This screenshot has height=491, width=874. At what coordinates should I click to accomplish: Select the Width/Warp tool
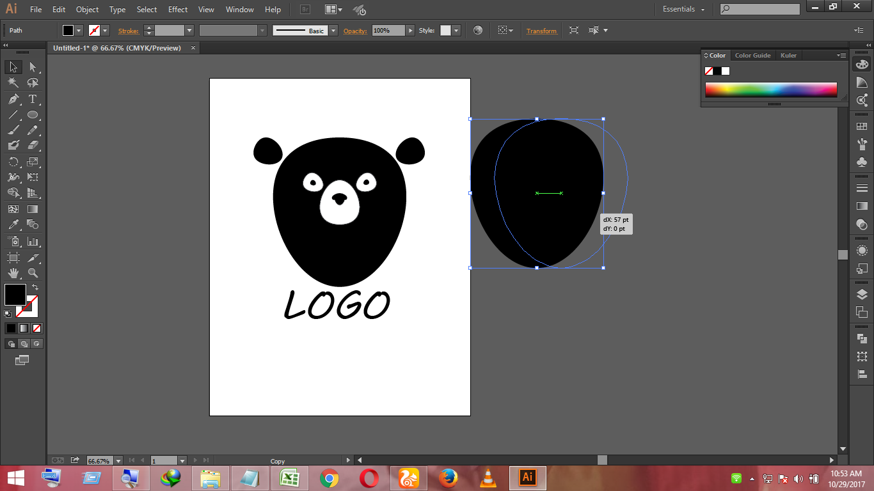click(x=13, y=177)
